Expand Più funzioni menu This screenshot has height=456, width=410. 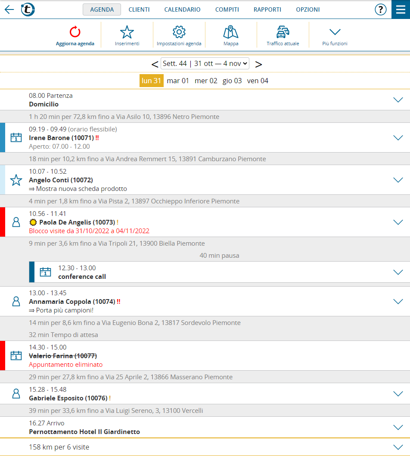click(x=335, y=35)
